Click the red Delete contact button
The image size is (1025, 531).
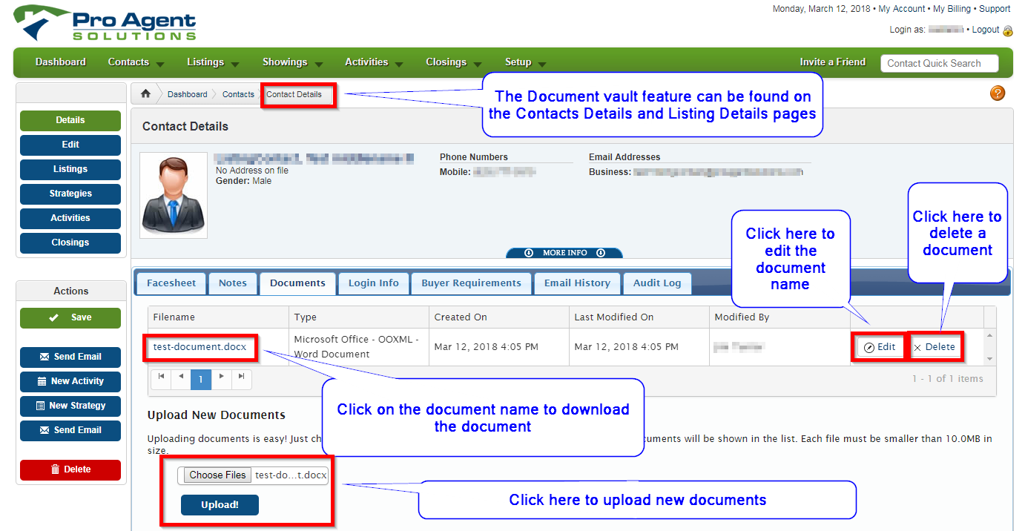pyautogui.click(x=70, y=469)
